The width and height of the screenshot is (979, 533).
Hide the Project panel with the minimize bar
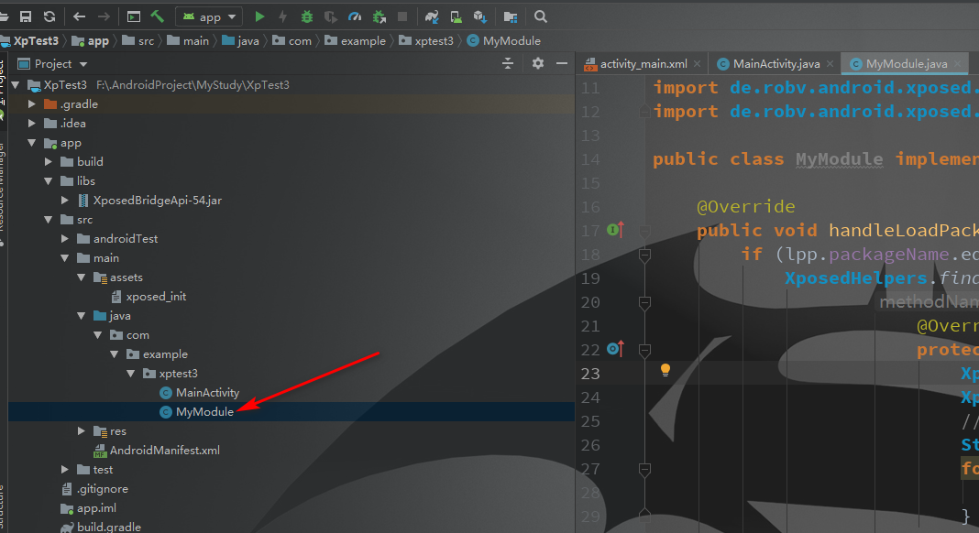(x=561, y=64)
